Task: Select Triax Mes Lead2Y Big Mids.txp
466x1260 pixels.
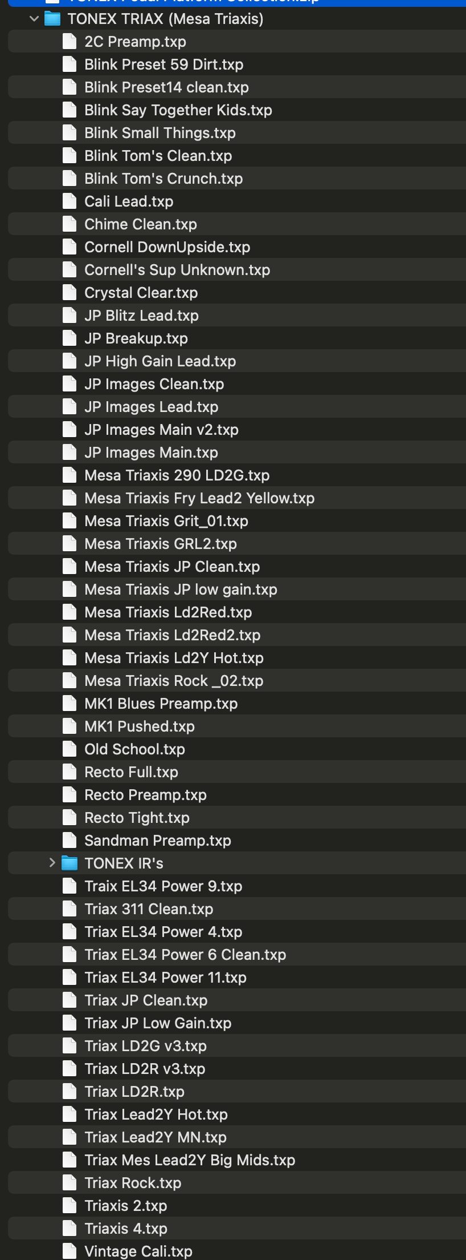Action: point(189,1160)
